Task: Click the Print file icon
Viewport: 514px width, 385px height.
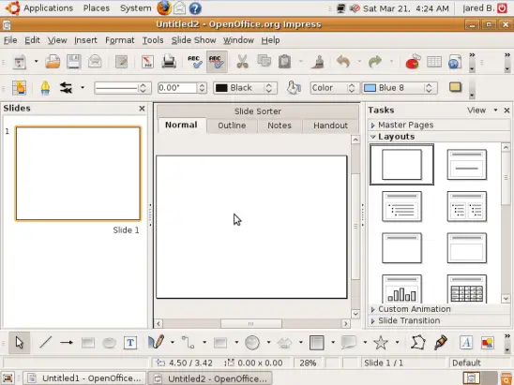Action: (169, 62)
